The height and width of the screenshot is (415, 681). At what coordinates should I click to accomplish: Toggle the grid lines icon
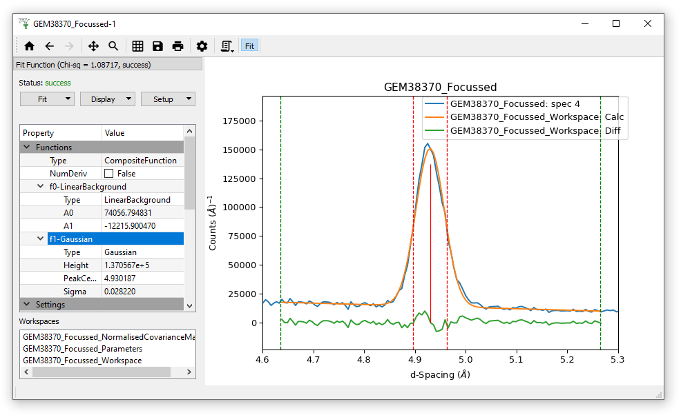[x=137, y=46]
